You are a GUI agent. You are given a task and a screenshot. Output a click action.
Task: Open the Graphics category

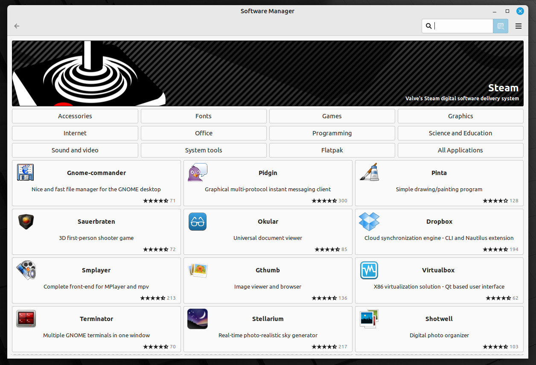coord(460,116)
